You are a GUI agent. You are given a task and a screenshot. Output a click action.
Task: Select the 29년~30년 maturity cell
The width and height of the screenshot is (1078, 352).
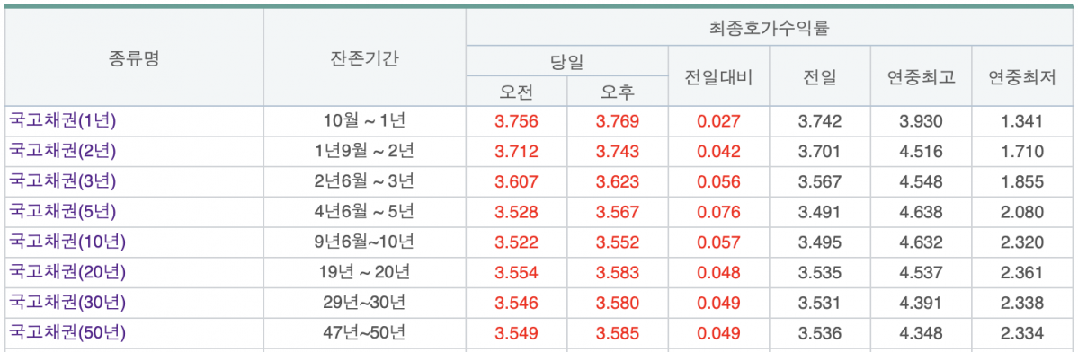tap(364, 303)
